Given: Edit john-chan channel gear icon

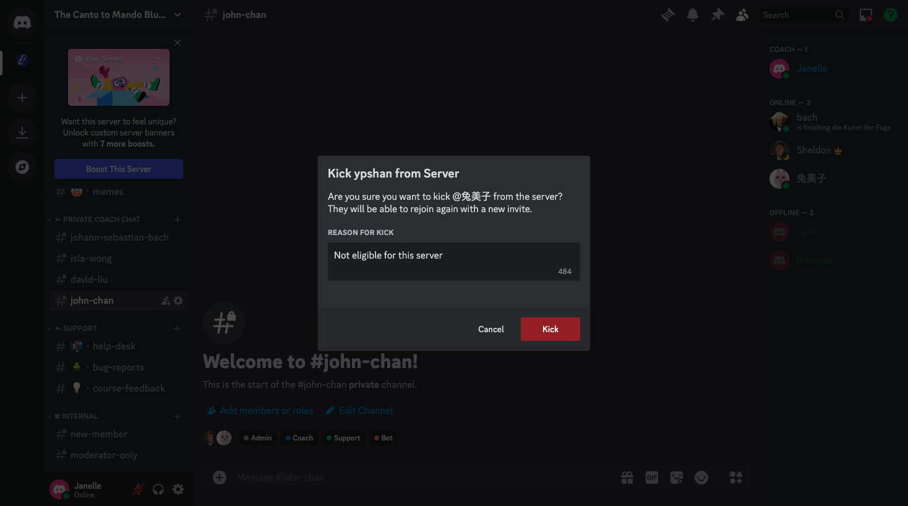Looking at the screenshot, I should [x=178, y=301].
